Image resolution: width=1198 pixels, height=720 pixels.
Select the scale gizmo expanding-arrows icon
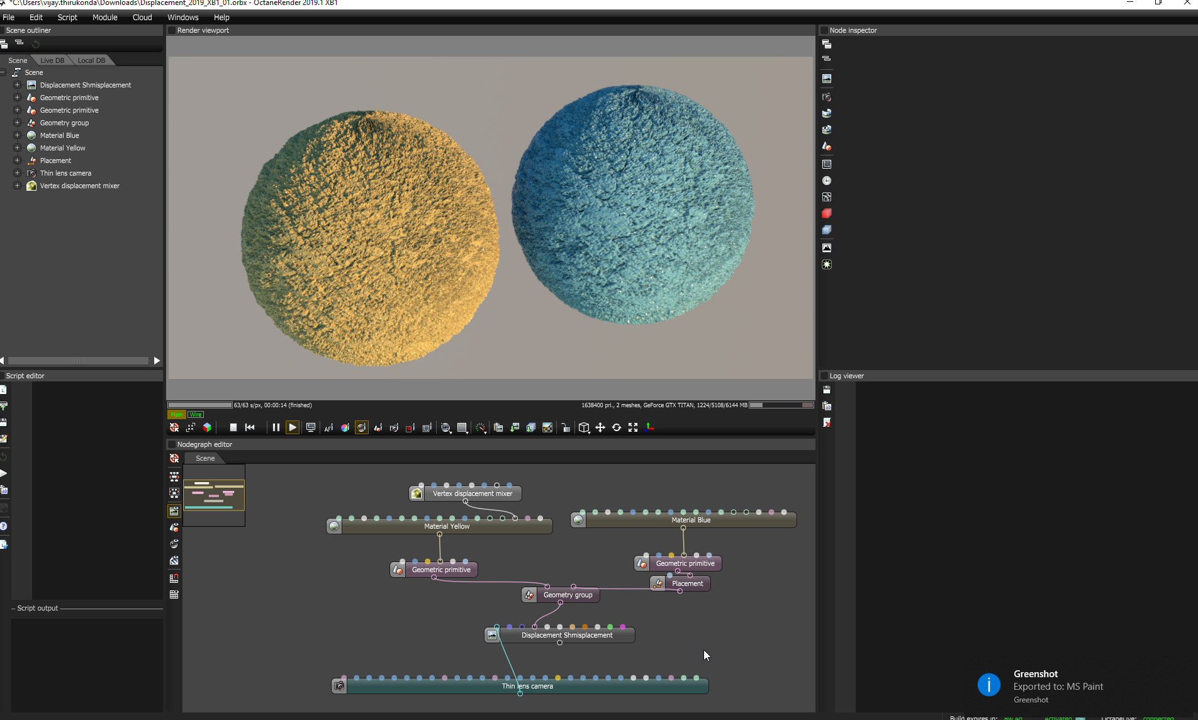[633, 428]
